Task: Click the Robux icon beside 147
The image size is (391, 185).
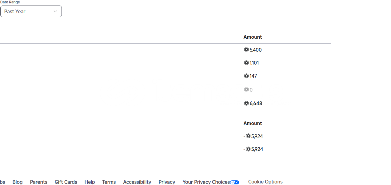Action: (x=246, y=76)
